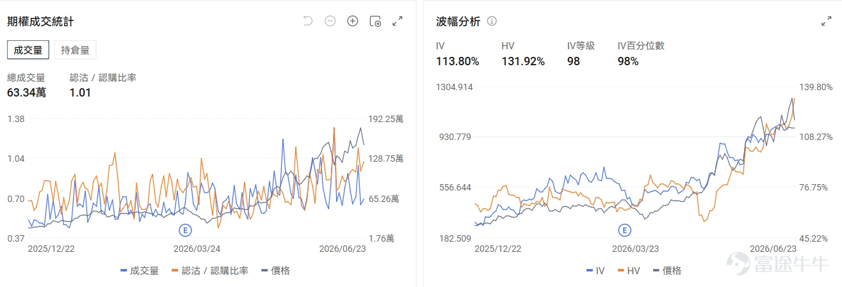Screen dimensions: 842x287
Task: Toggle the 認沽 / 認購比率 legend series
Action: pos(211,270)
